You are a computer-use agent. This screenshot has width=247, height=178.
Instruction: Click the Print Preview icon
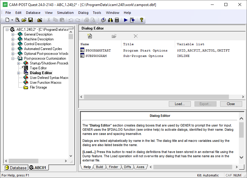pyautogui.click(x=93, y=20)
